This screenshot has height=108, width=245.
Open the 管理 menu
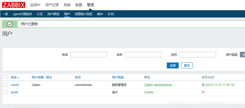90,5
